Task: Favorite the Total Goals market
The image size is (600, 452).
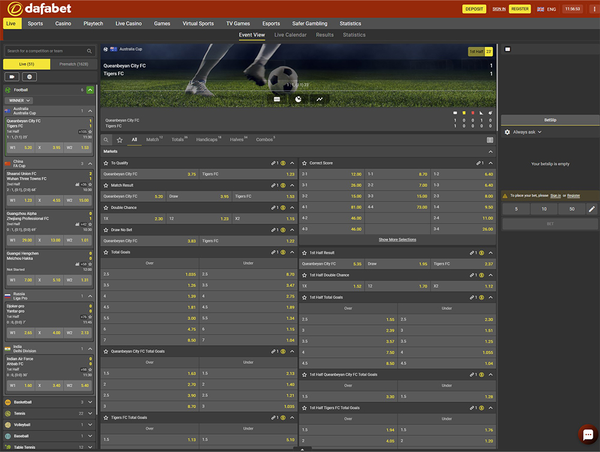Action: 106,252
